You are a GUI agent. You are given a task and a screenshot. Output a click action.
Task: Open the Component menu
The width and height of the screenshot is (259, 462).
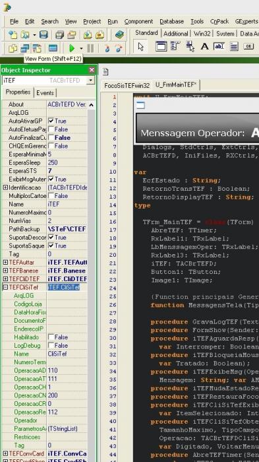pyautogui.click(x=138, y=22)
